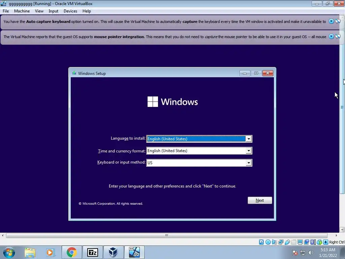Open the Windows Start orb

[9, 252]
